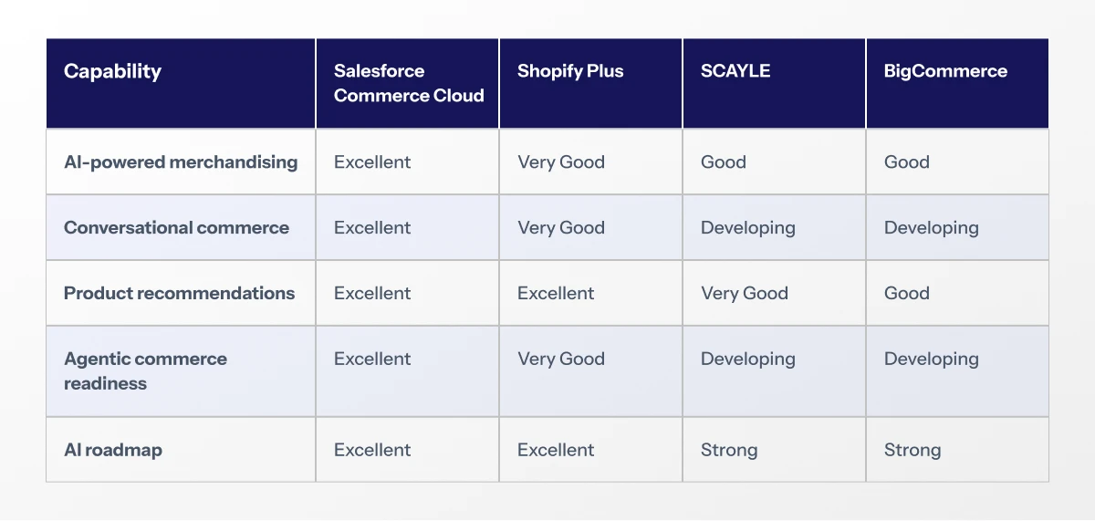Viewport: 1095px width, 521px height.
Task: Click the AI-powered merchandising row label
Action: coord(181,162)
